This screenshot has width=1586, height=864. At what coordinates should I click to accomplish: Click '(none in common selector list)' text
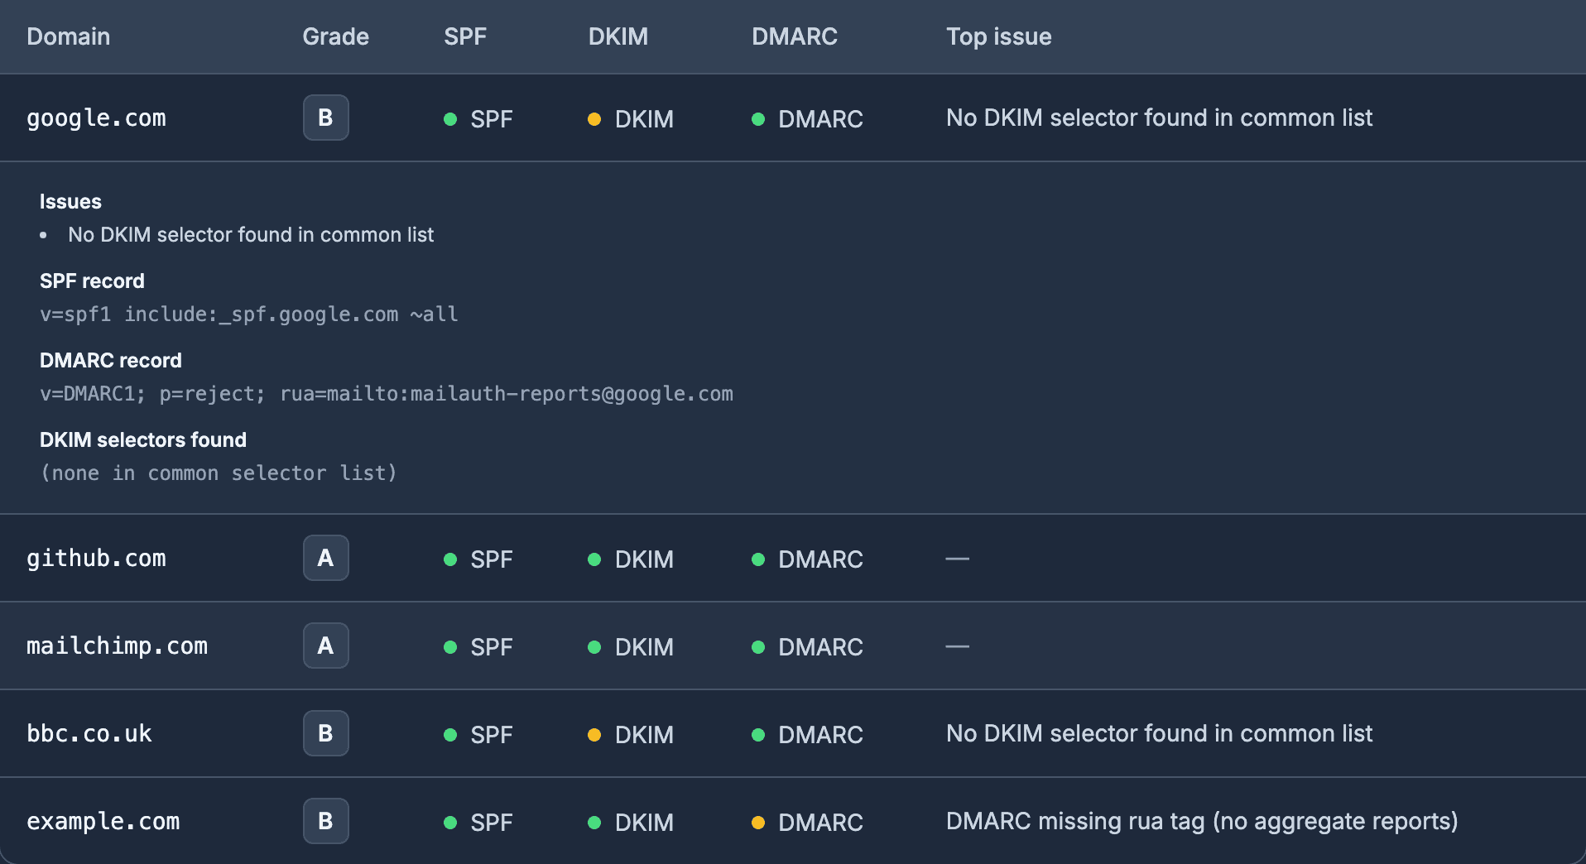pos(219,473)
